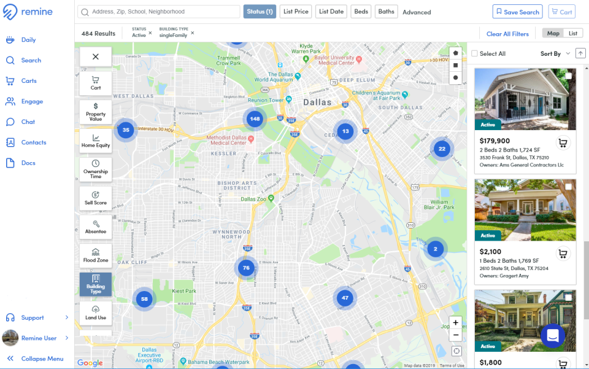
Task: Open the 47 listings map cluster
Action: tap(345, 298)
